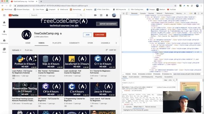Image resolution: width=204 pixels, height=114 pixels.
Task: Click the Styles filter field
Action: coord(142,80)
